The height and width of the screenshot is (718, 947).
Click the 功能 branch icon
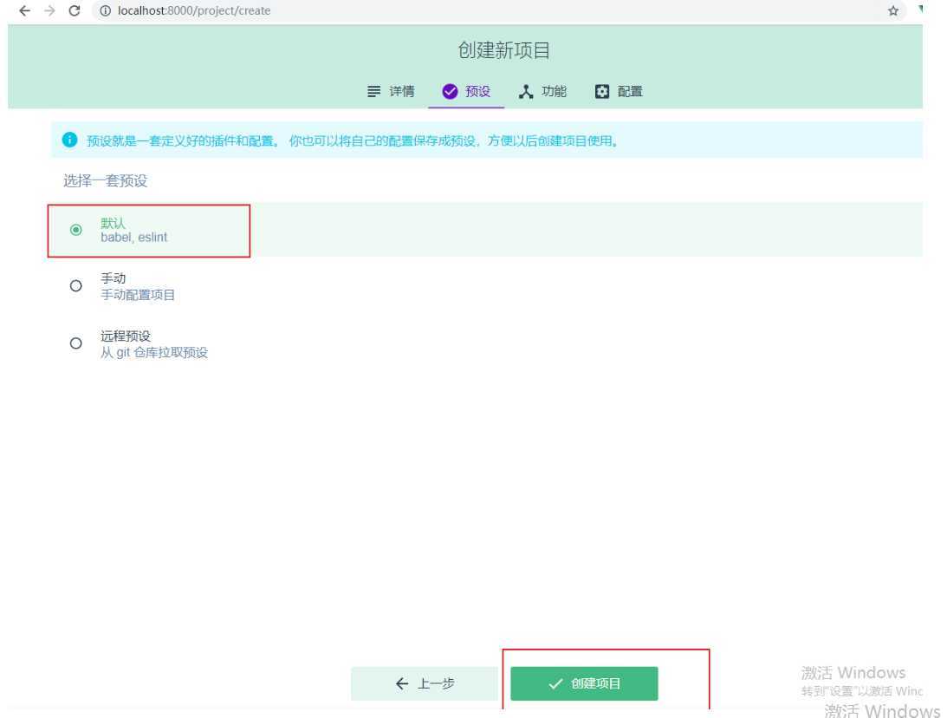click(526, 91)
